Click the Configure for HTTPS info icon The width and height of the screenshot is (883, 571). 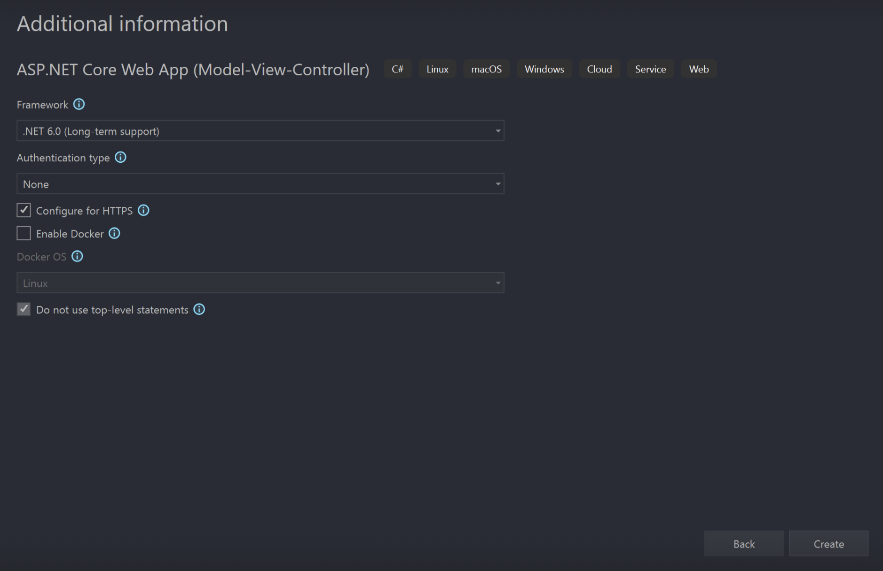(143, 210)
